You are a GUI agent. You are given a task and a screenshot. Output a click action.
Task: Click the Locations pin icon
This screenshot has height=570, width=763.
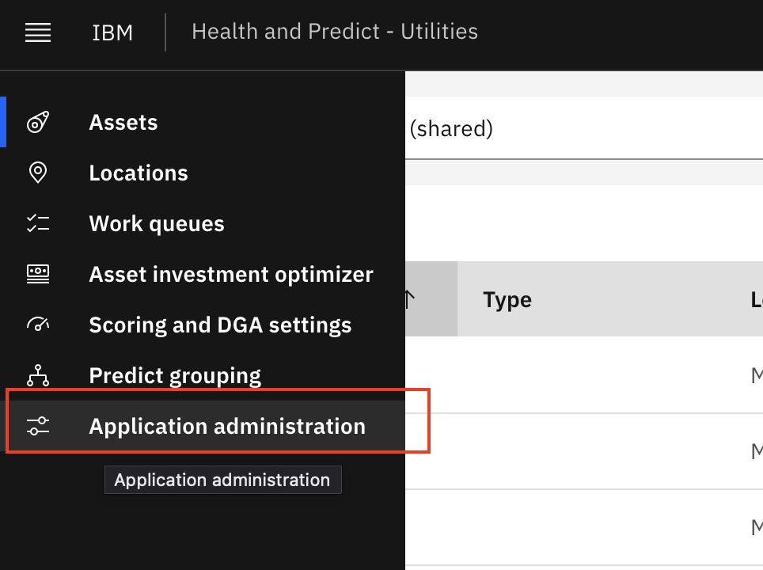pyautogui.click(x=38, y=173)
